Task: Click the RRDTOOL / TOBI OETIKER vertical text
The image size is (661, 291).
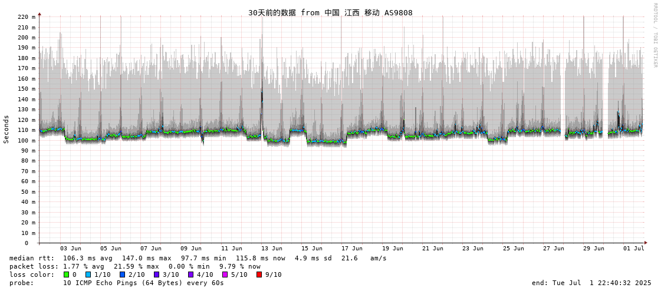Action: [655, 35]
